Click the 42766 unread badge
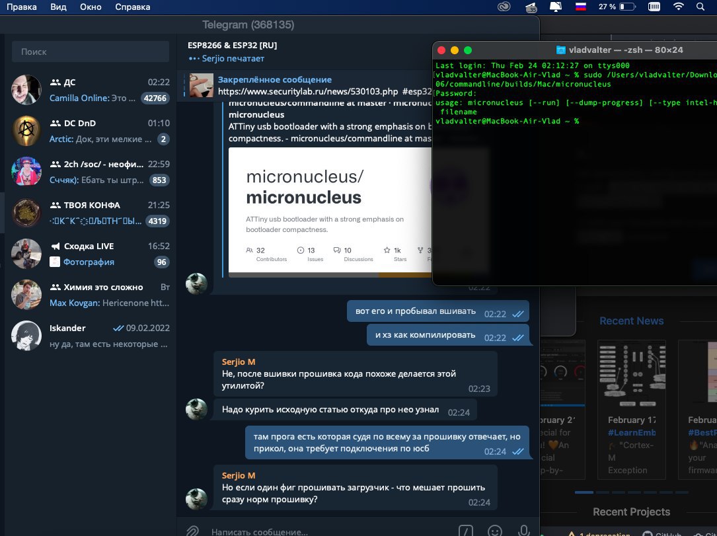This screenshot has width=717, height=536. pos(155,98)
